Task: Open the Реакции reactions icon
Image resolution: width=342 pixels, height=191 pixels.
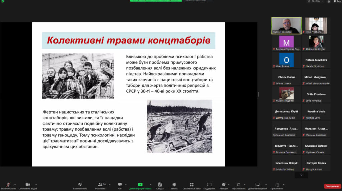Action: [x=224, y=185]
